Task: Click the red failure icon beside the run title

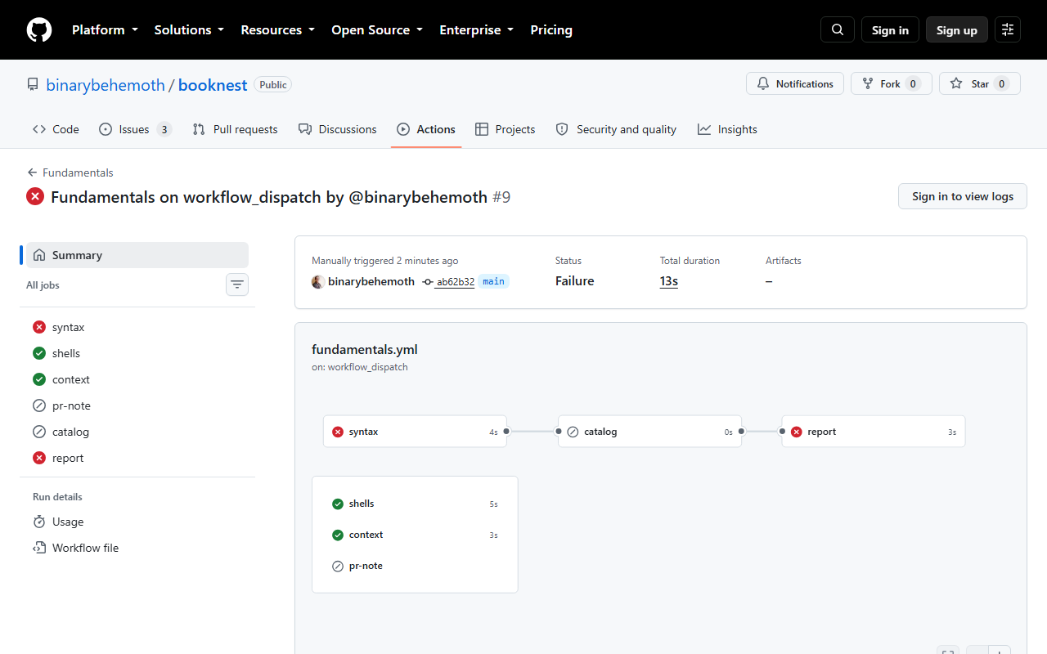Action: tap(35, 196)
